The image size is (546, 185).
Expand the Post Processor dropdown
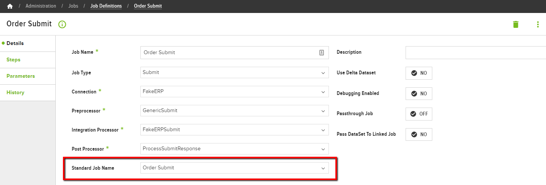[235, 149]
